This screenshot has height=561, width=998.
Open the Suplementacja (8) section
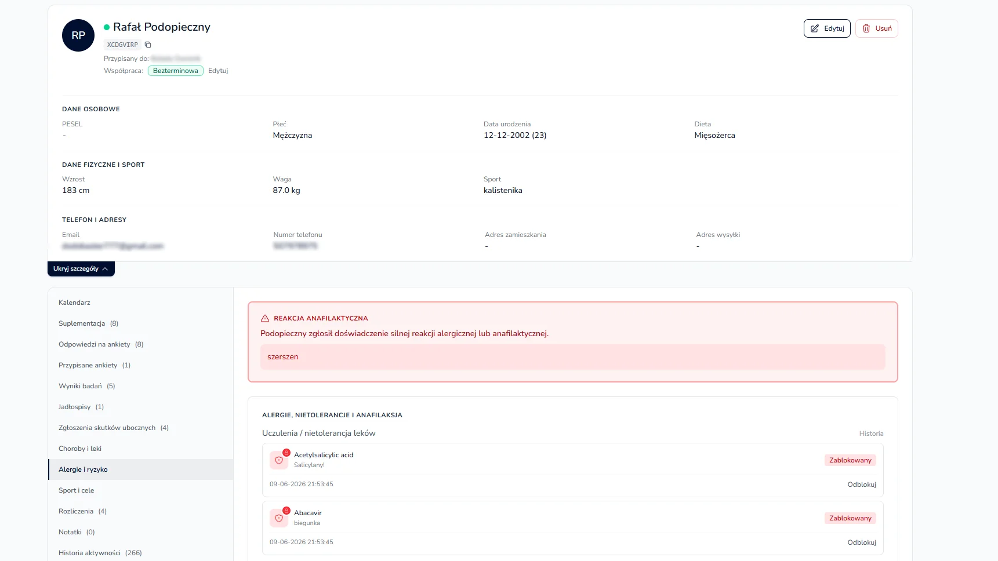[141, 323]
